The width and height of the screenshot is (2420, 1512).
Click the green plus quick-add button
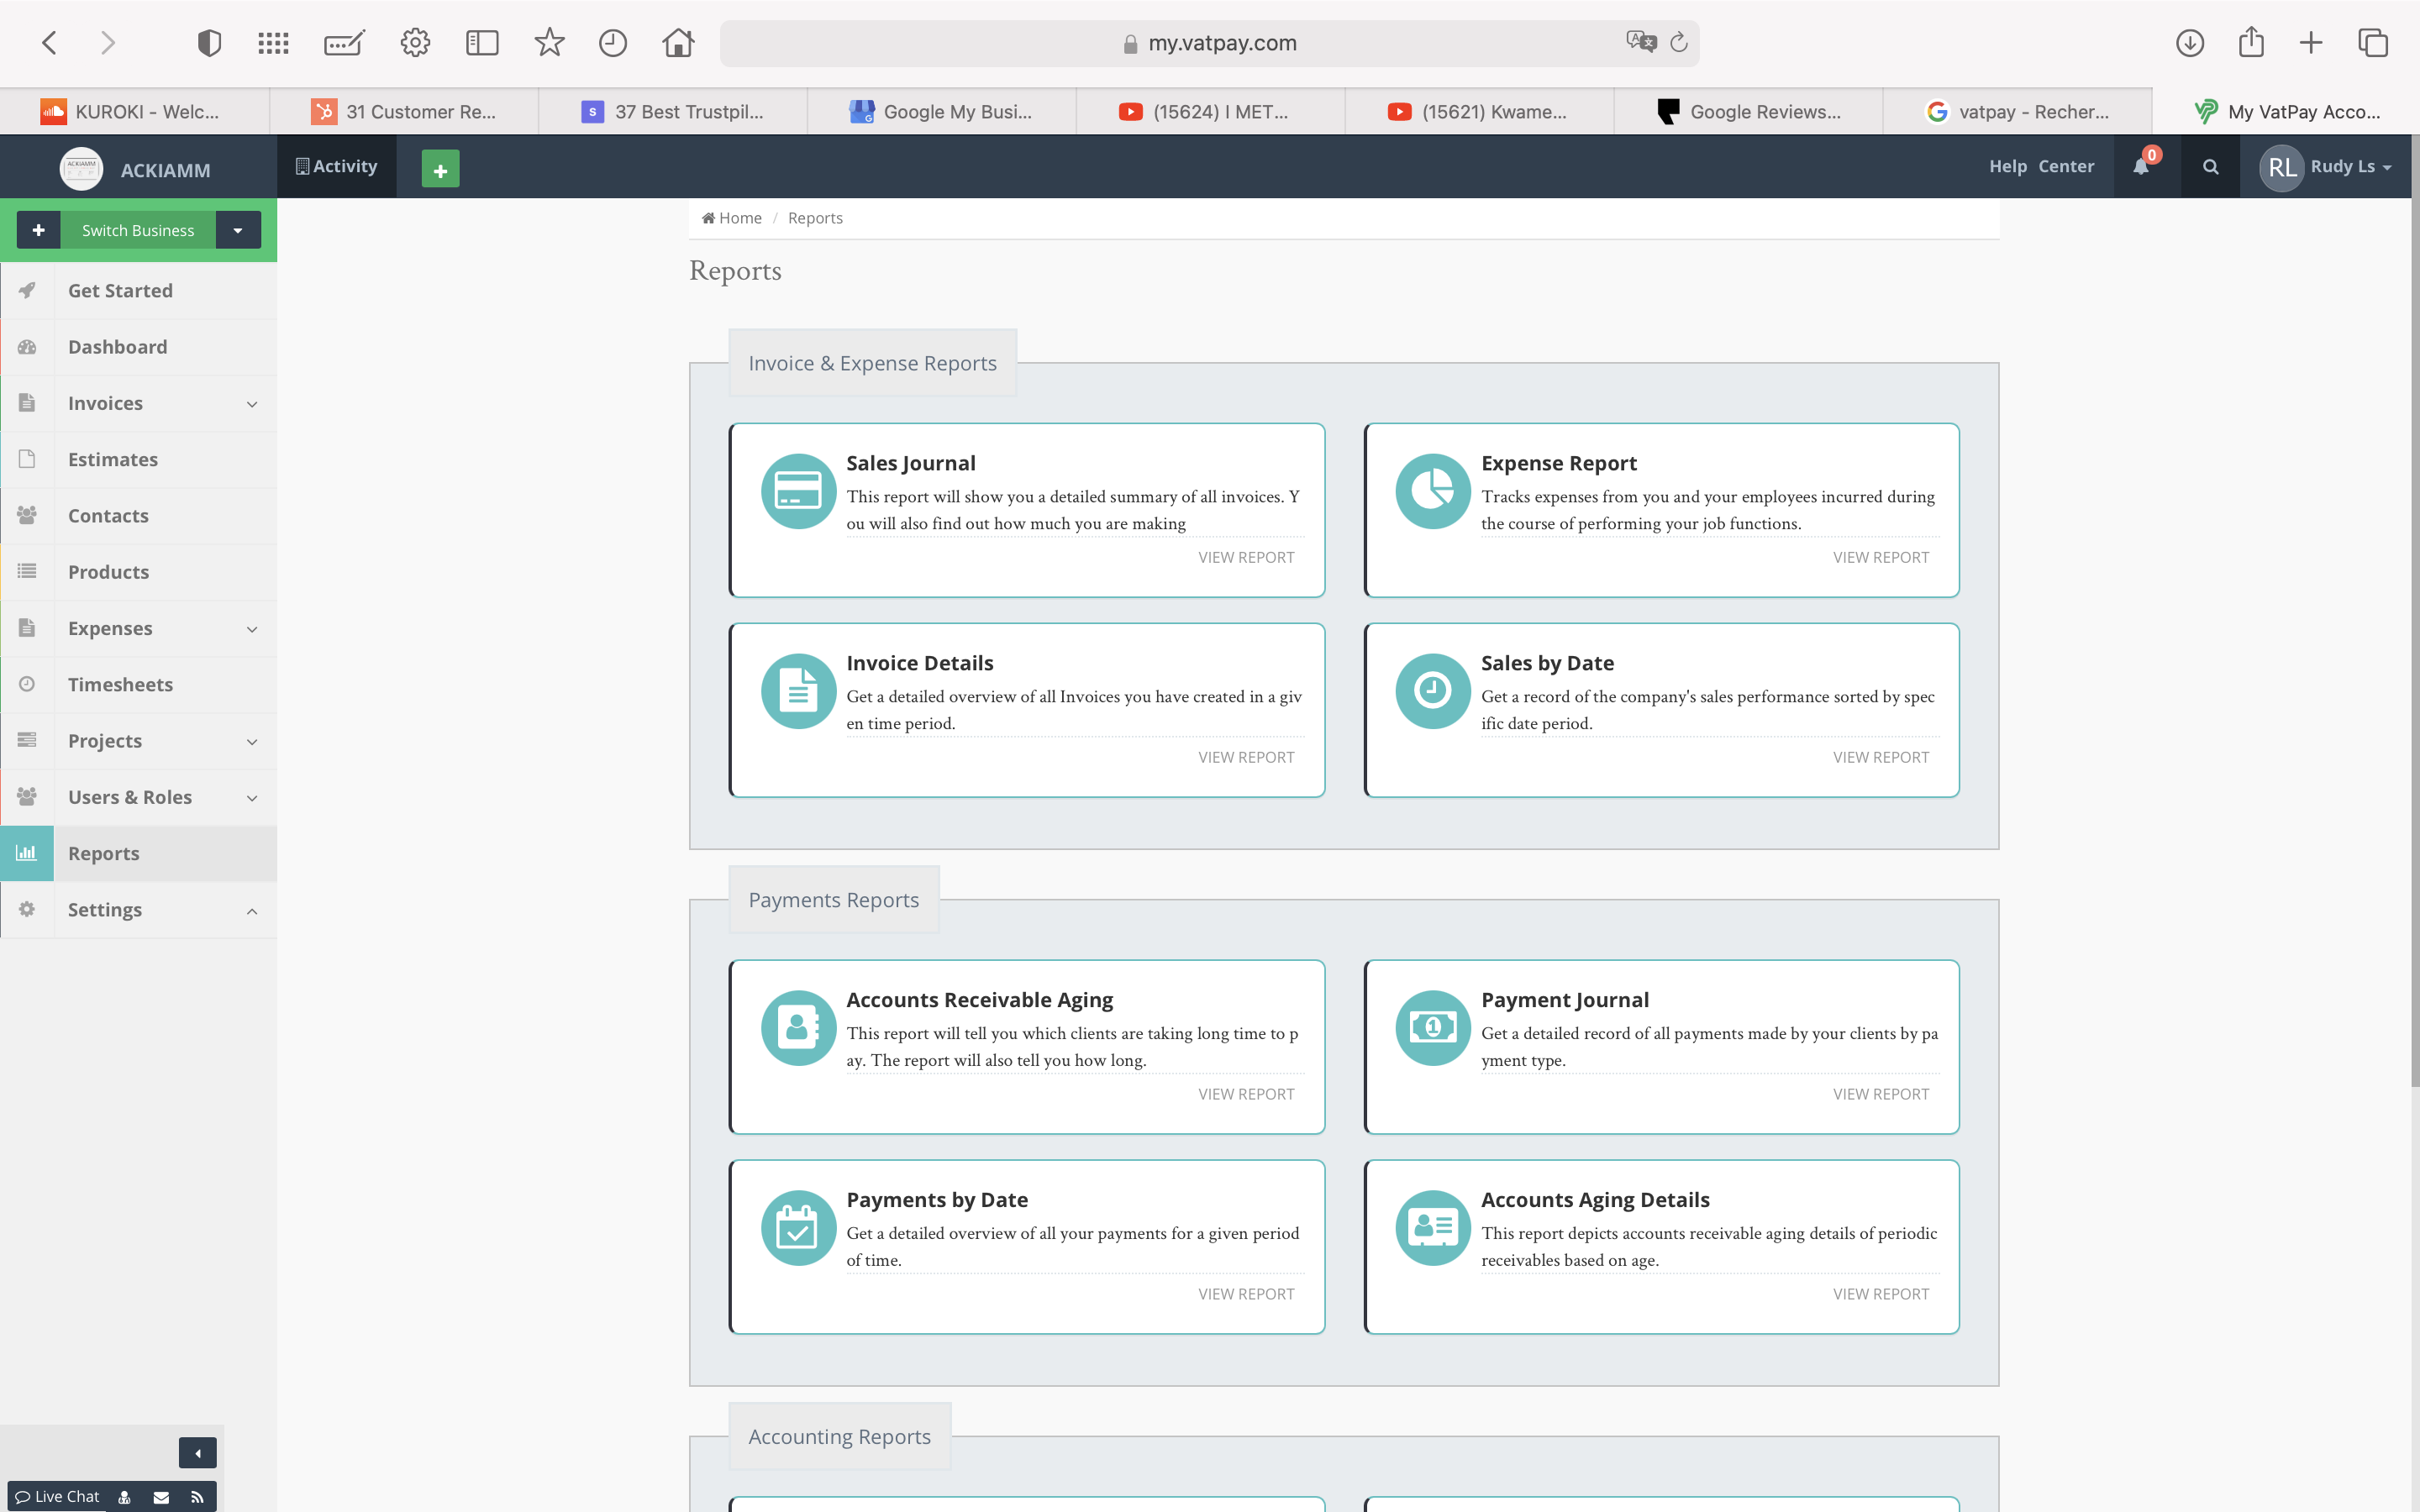(440, 170)
